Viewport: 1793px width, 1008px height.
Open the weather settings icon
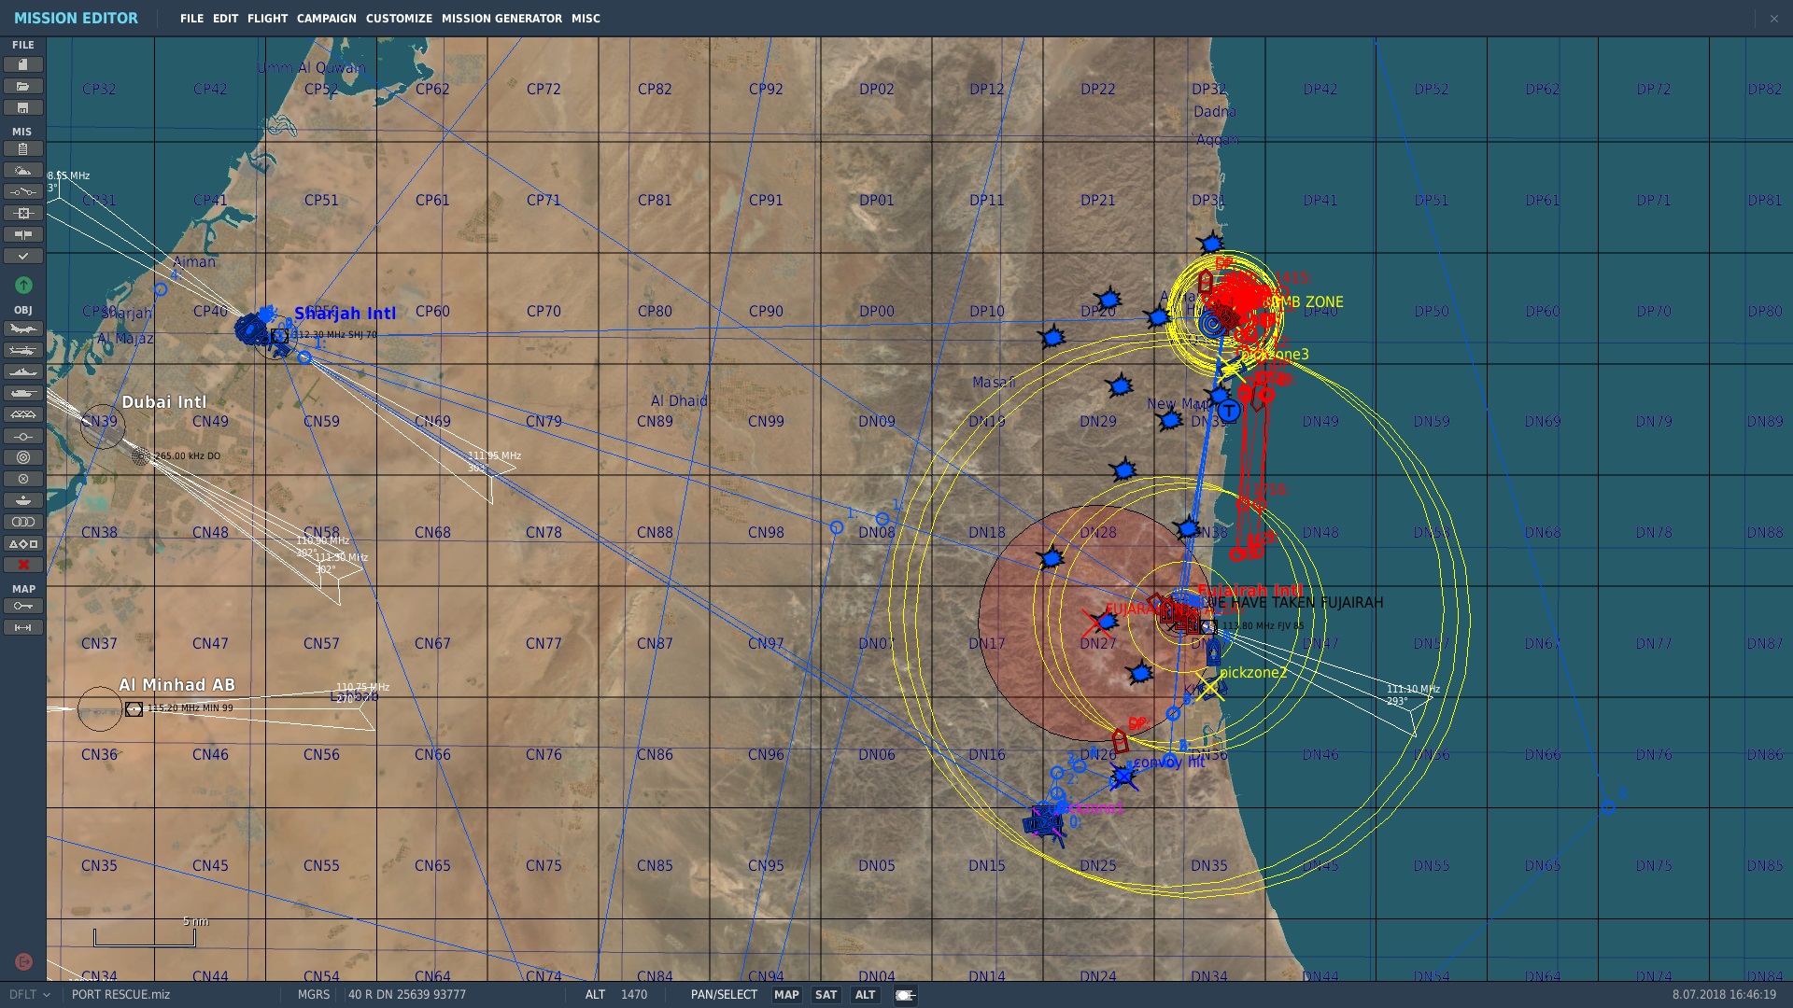click(x=23, y=171)
